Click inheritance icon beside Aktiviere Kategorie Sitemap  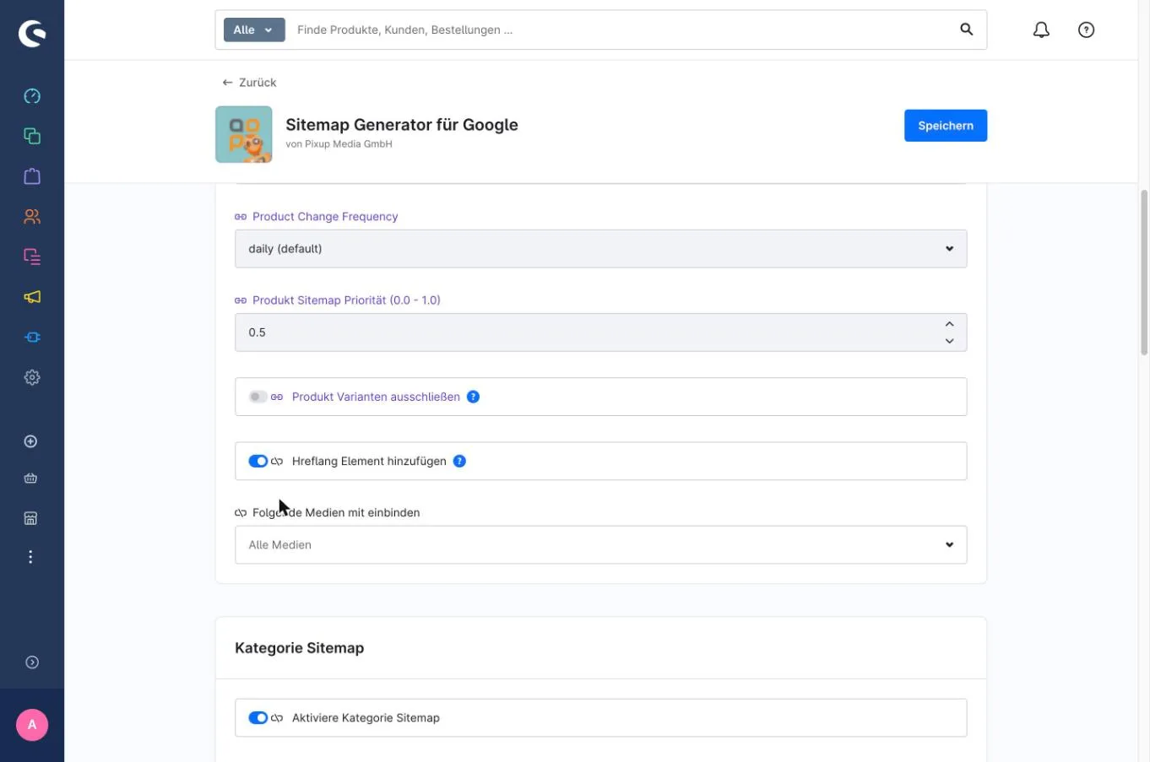(x=277, y=718)
